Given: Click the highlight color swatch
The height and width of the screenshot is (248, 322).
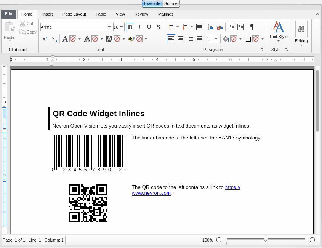Looking at the screenshot, I should point(139,39).
